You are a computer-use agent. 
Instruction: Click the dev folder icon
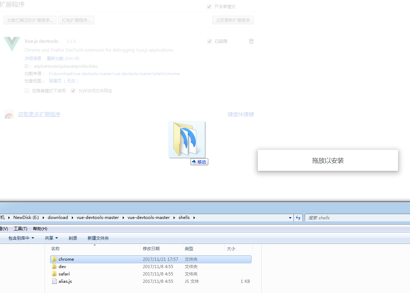(54, 266)
